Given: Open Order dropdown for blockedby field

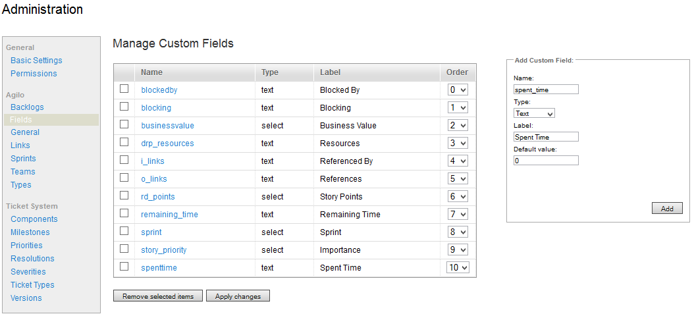Looking at the screenshot, I should (458, 90).
